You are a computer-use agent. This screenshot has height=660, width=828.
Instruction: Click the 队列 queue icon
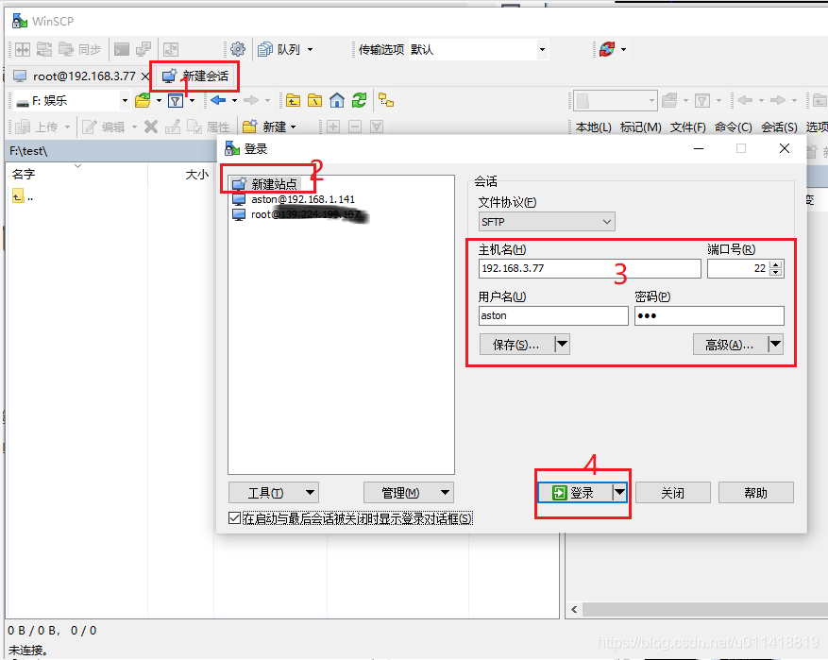(x=265, y=50)
